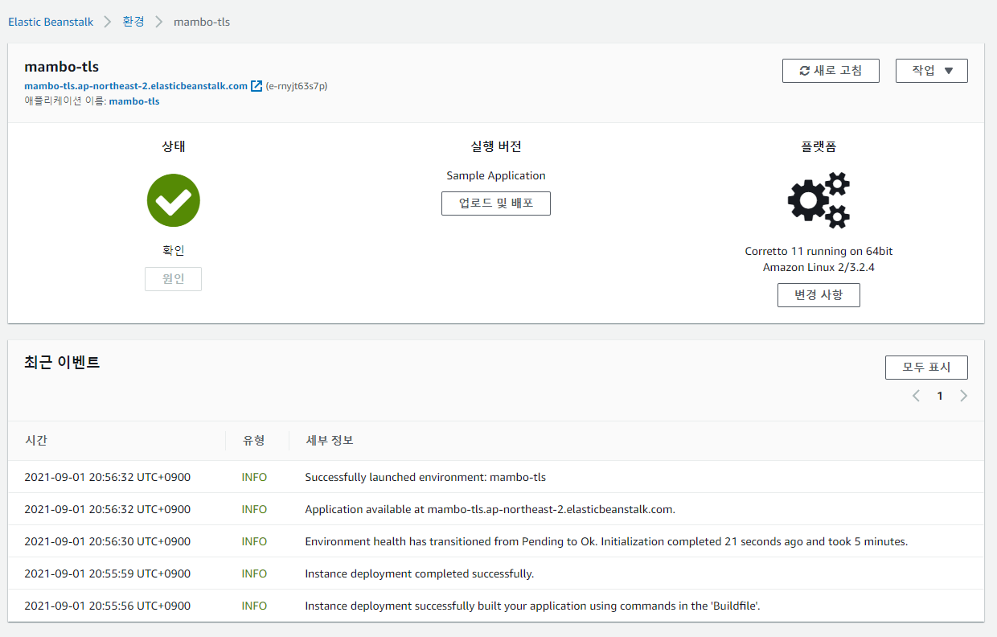Screen dimensions: 997x637
Task: Click the disabled 원인 button
Action: coord(174,279)
